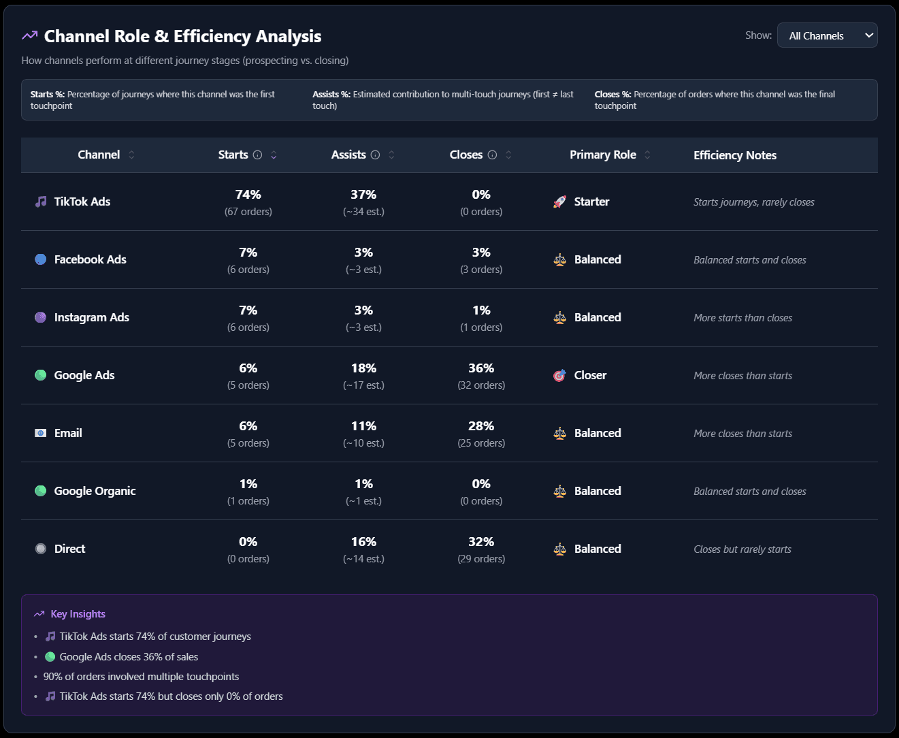Sort the table by Channel name

coord(131,155)
